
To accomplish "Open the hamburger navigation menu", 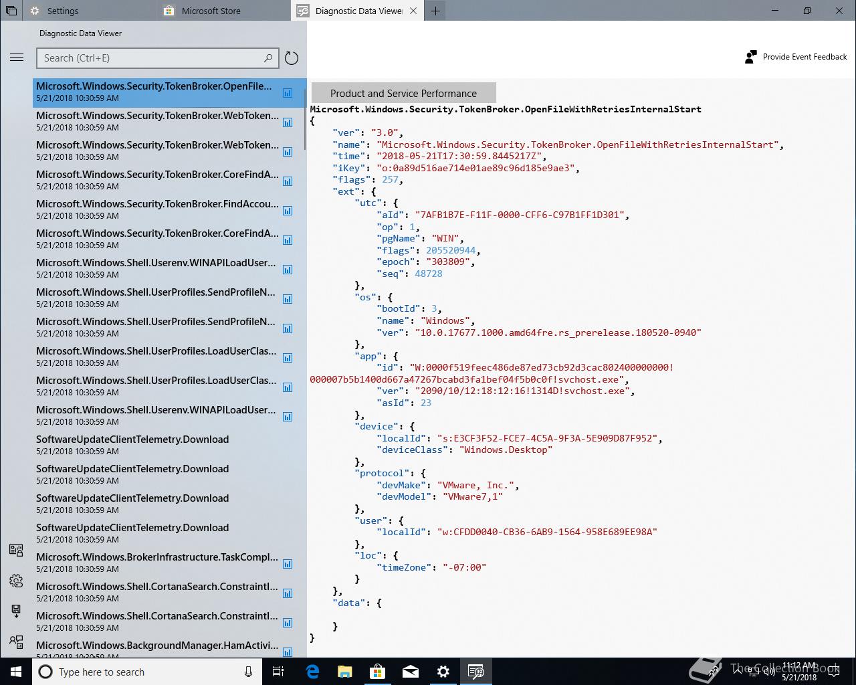I will click(x=17, y=58).
